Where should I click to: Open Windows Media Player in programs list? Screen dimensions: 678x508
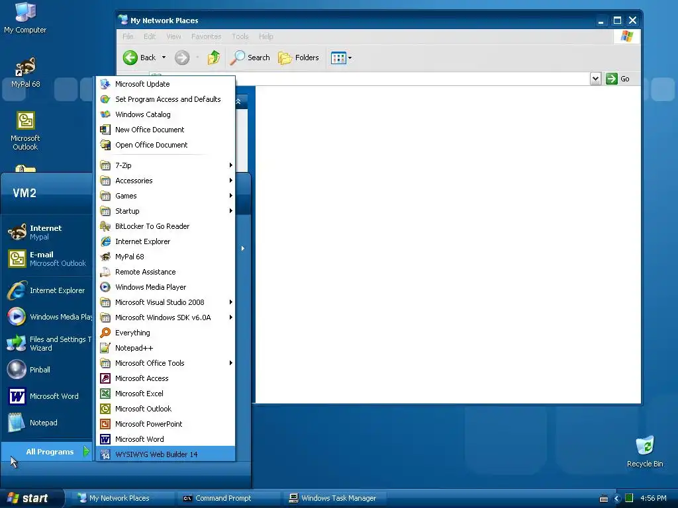pyautogui.click(x=166, y=287)
